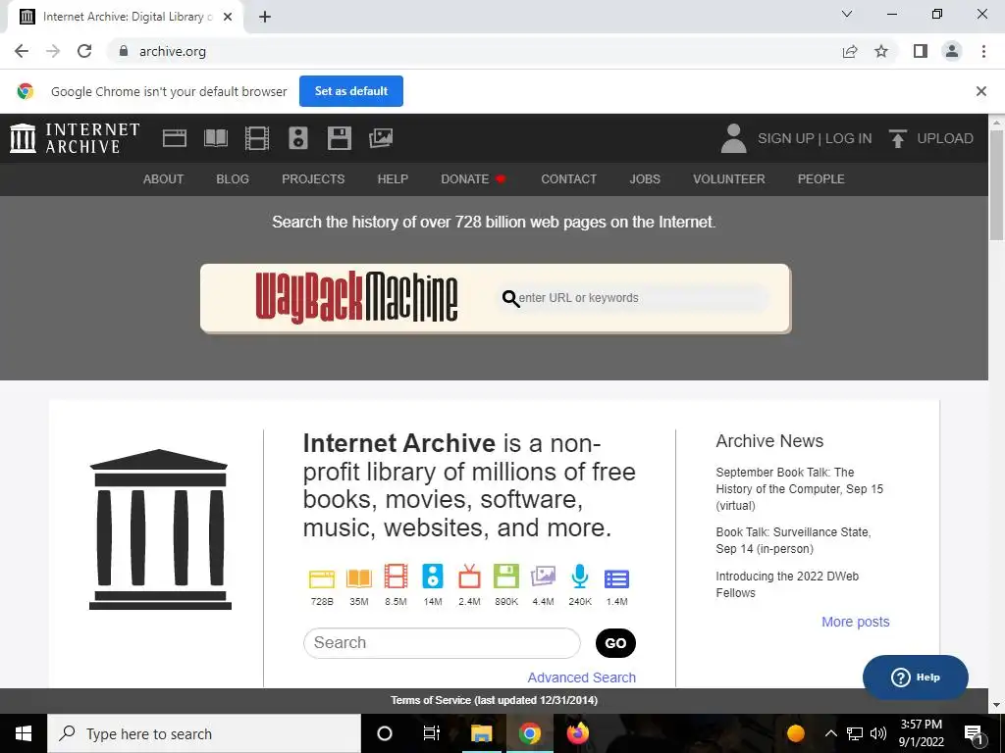This screenshot has height=753, width=1005.
Task: Select the microphone icon labeled 240K
Action: [579, 577]
